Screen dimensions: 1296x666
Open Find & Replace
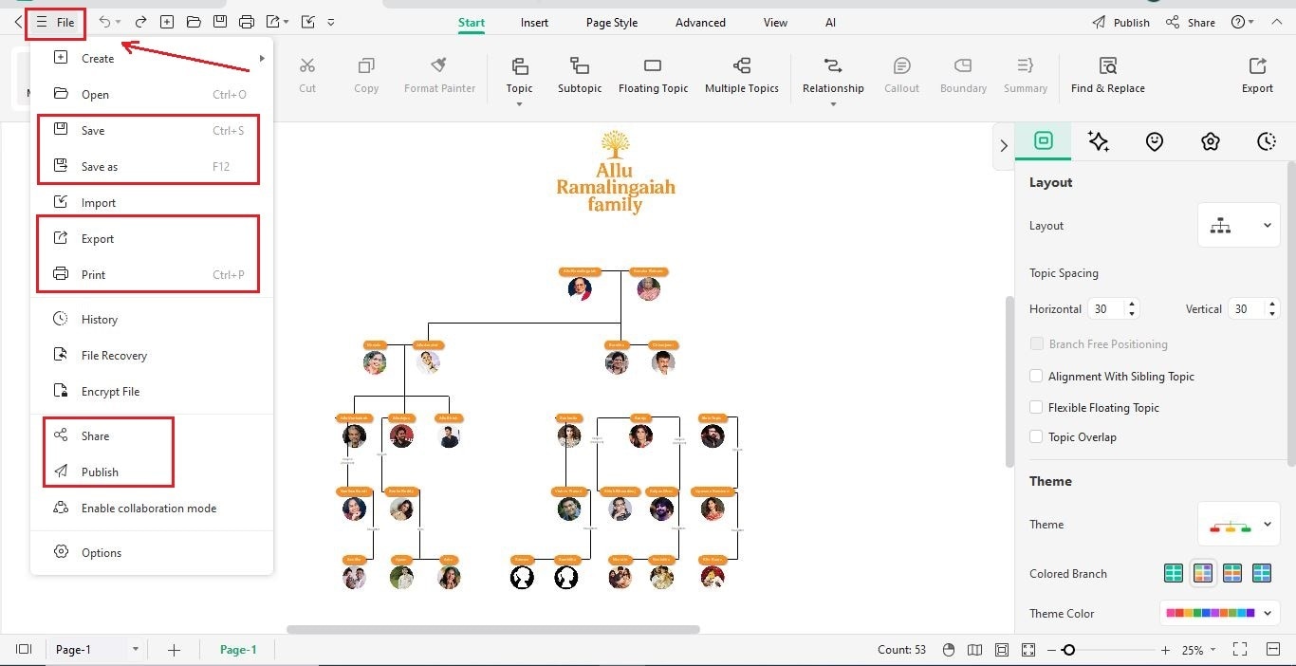click(1107, 75)
